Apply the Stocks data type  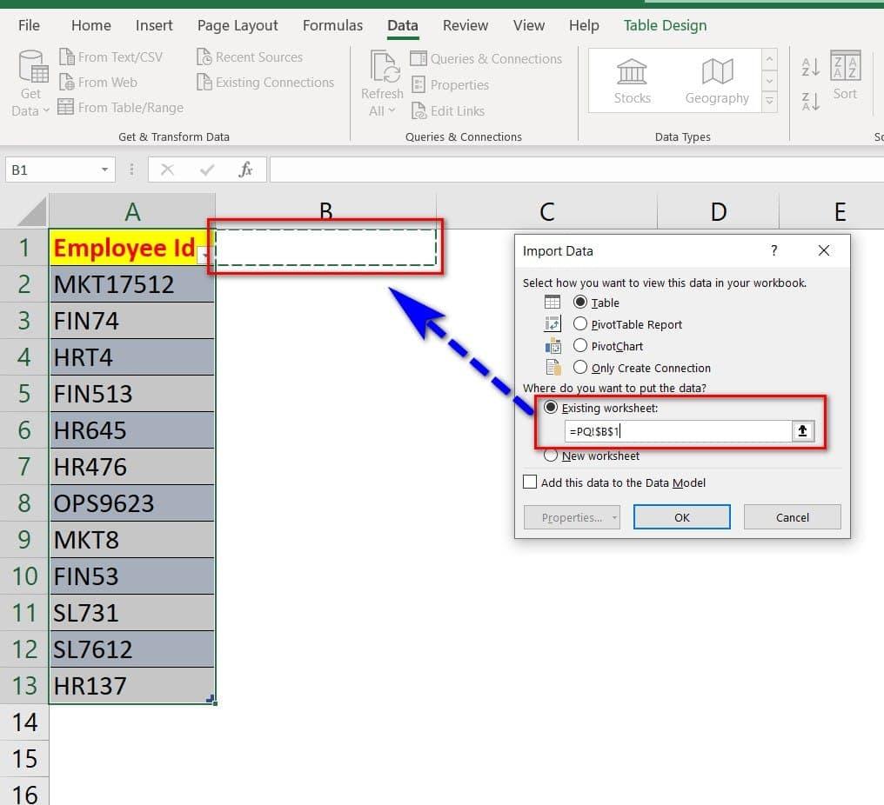coord(632,80)
